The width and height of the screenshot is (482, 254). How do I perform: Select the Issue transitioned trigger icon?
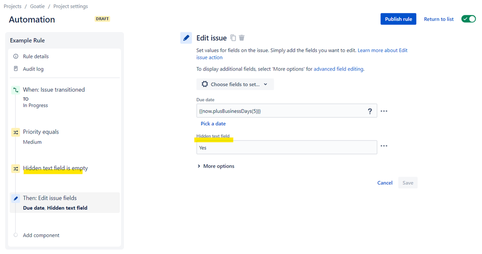pos(15,90)
